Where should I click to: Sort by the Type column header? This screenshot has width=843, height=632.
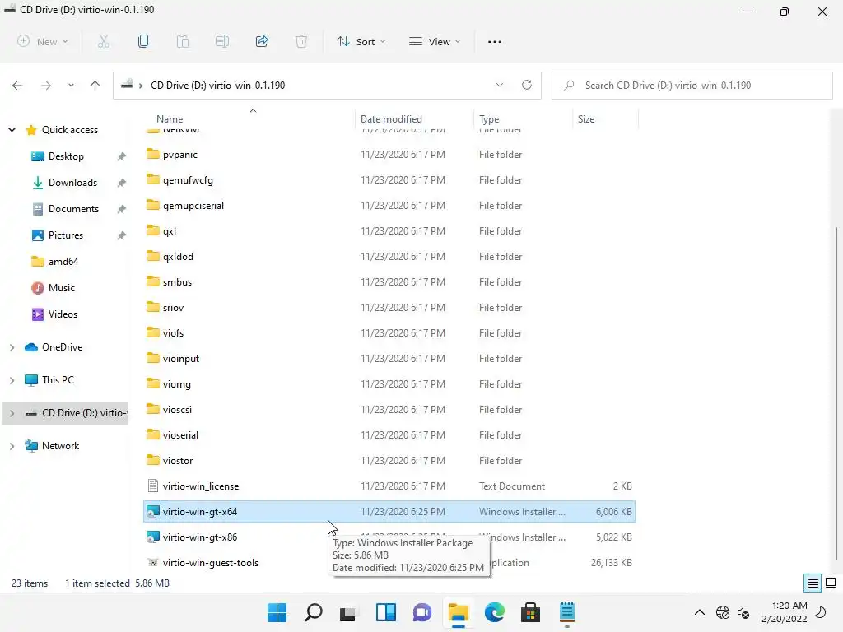pyautogui.click(x=489, y=119)
